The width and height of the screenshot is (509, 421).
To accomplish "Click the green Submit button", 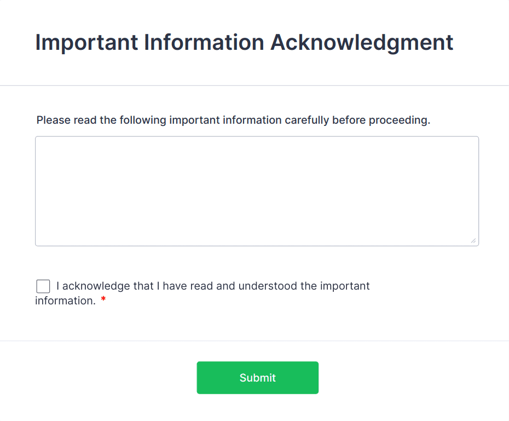I will pos(257,377).
